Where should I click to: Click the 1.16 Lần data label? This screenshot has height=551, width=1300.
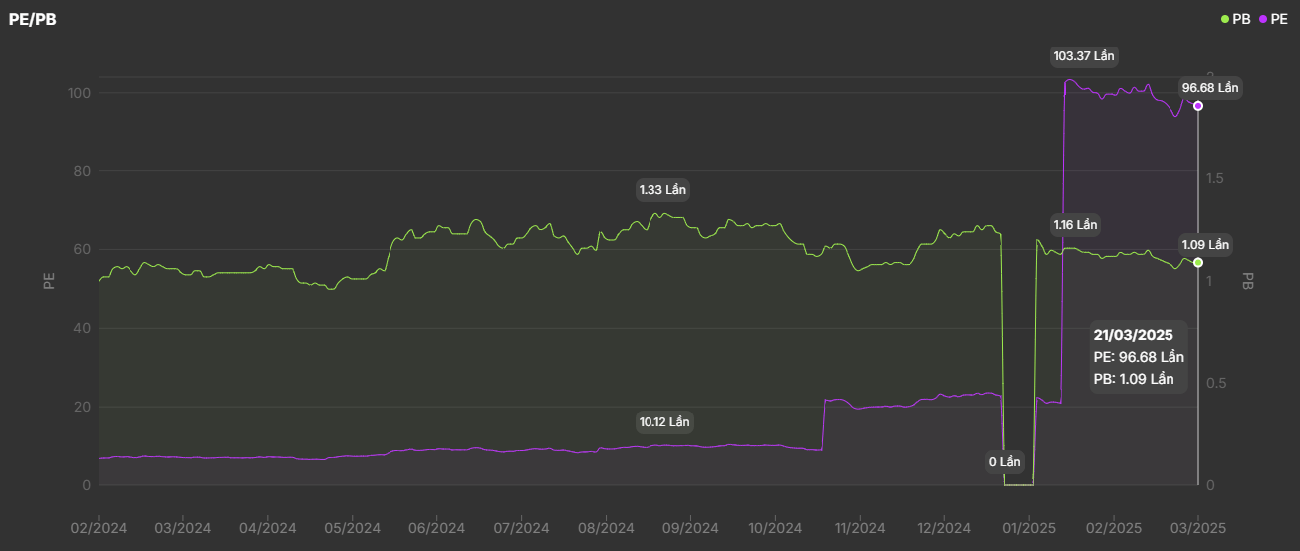1075,224
